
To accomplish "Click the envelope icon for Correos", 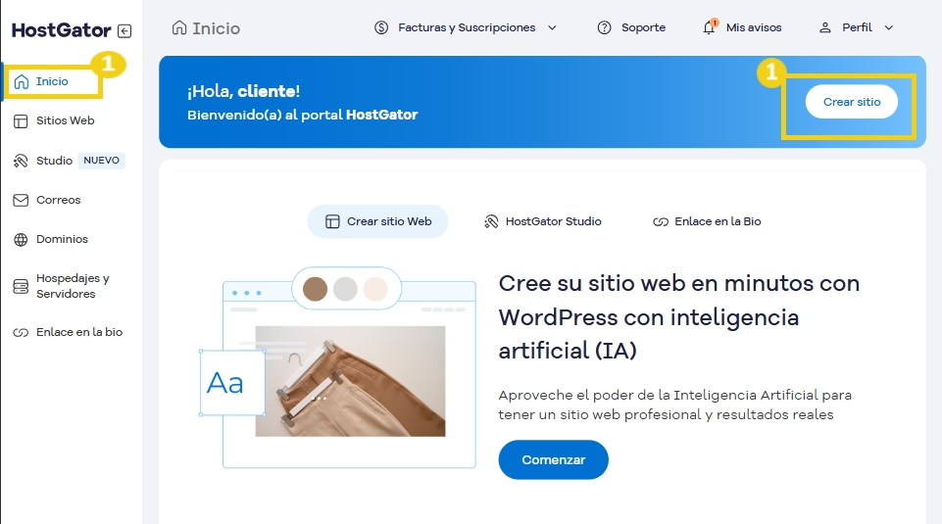I will [x=21, y=201].
